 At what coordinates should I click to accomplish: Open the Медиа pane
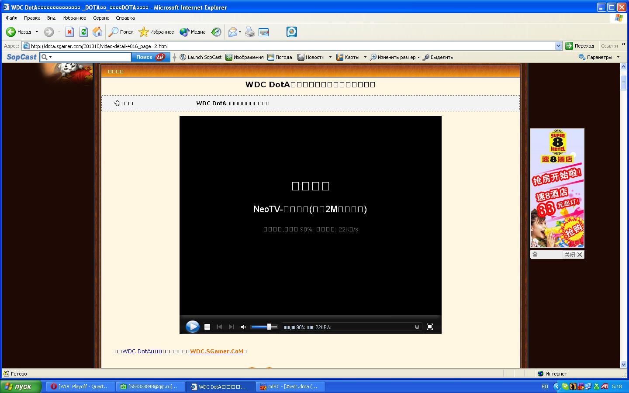[193, 32]
